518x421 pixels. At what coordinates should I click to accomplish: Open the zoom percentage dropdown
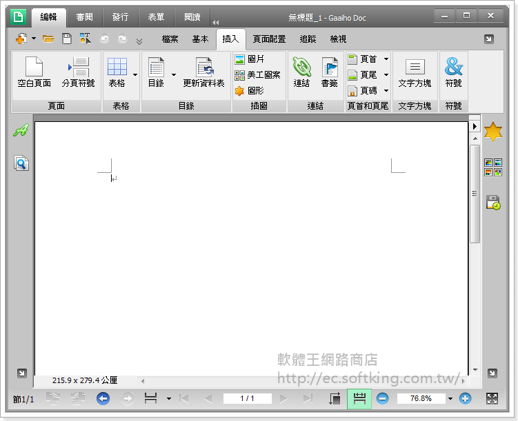coord(450,398)
